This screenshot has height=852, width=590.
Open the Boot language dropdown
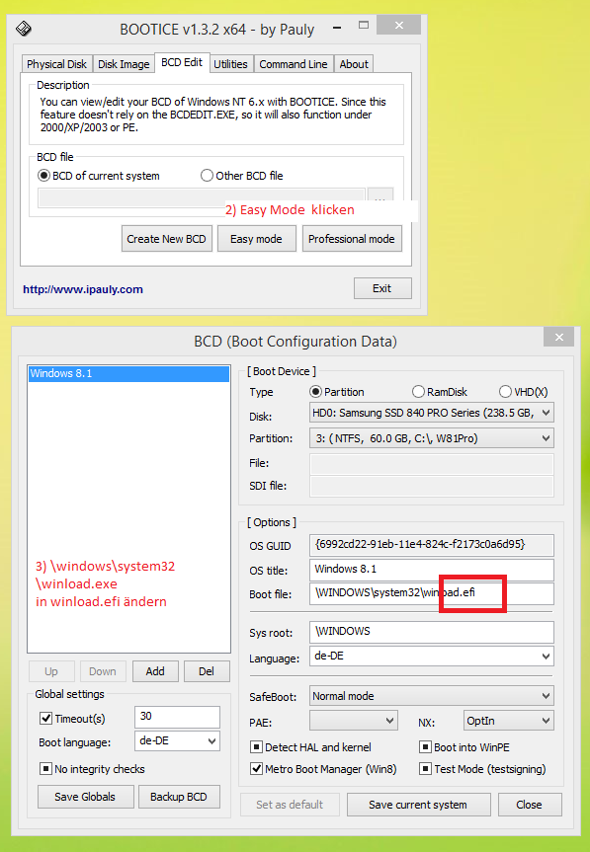pyautogui.click(x=177, y=741)
